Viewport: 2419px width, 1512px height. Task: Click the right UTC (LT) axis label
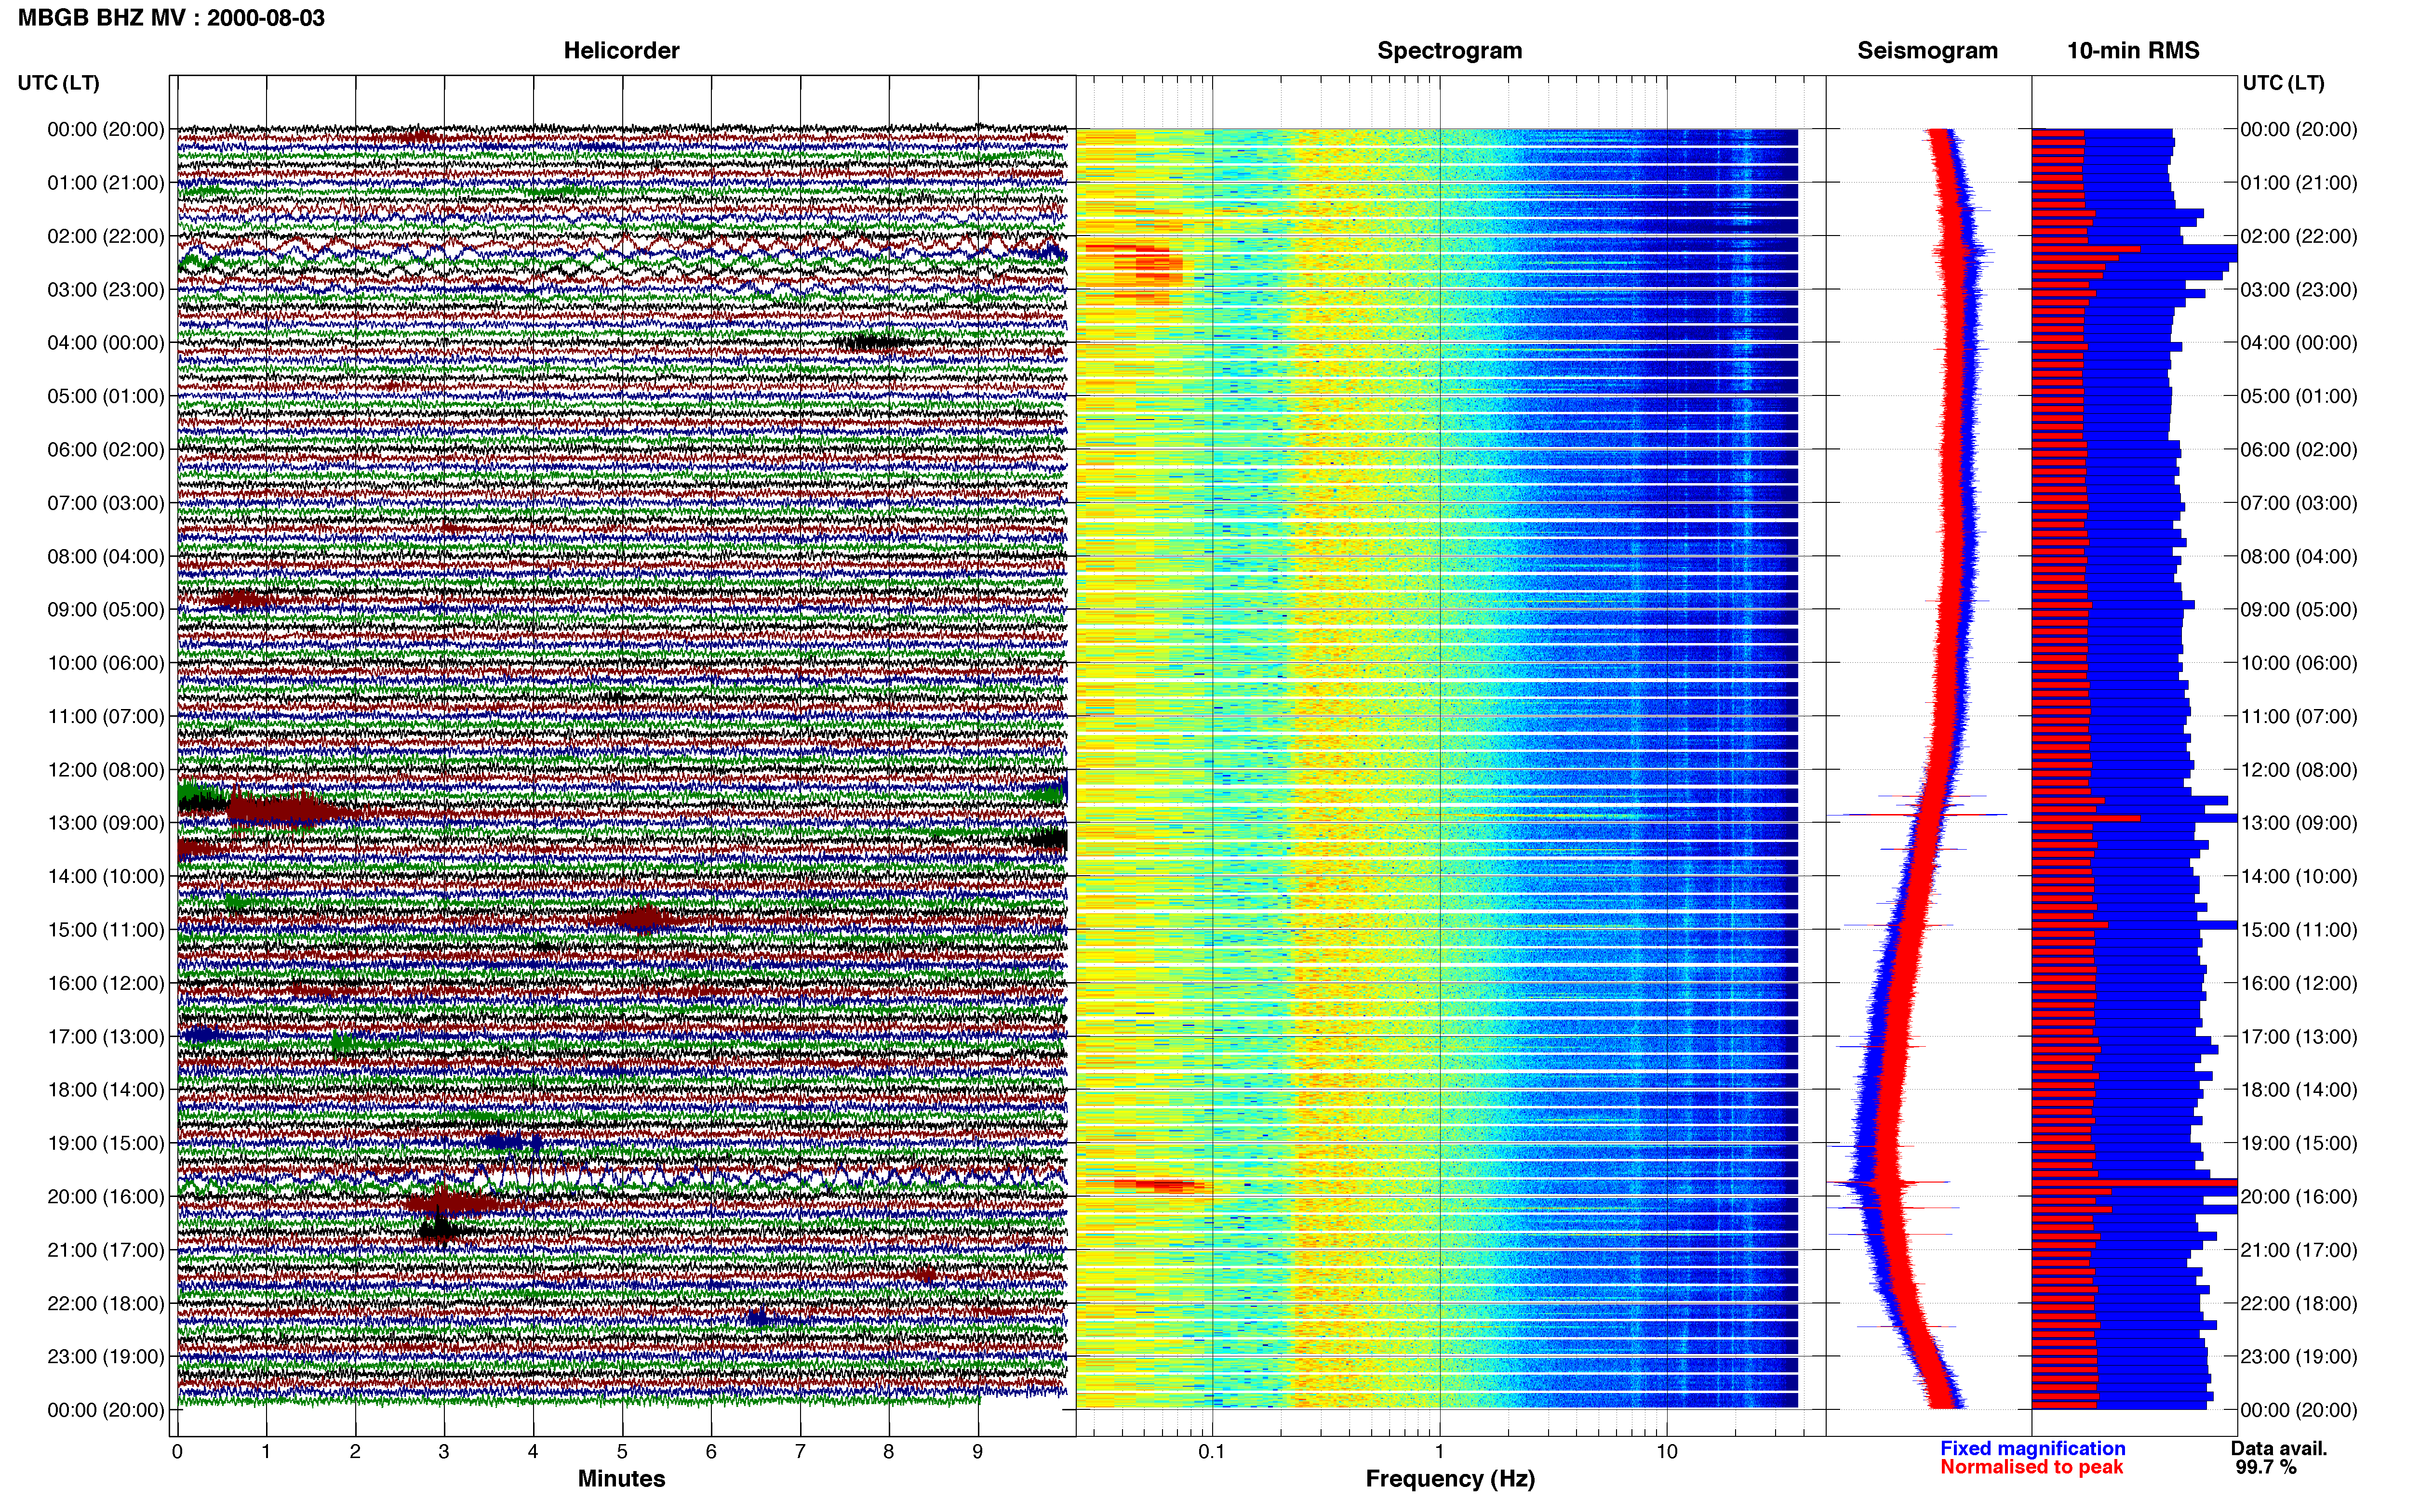pyautogui.click(x=2283, y=83)
